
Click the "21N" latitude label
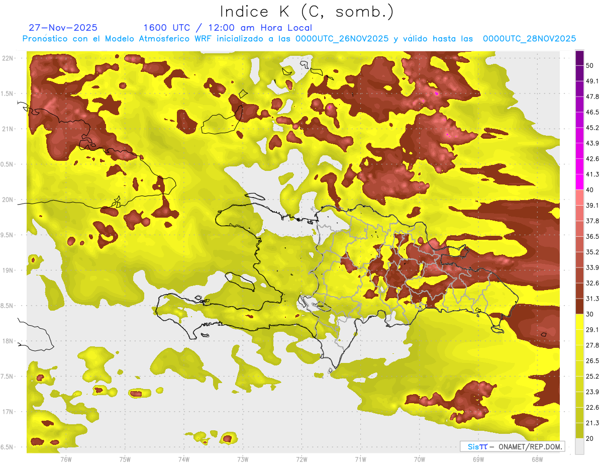9,129
